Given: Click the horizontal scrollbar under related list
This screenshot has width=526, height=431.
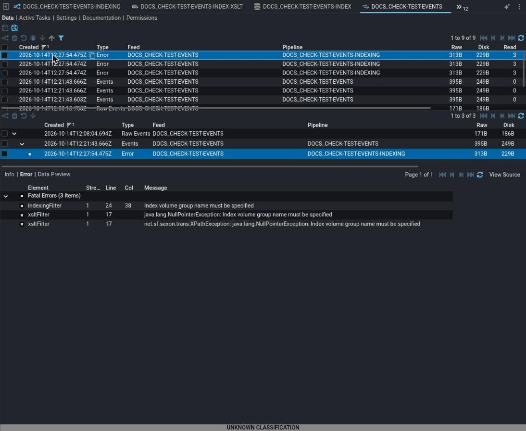Looking at the screenshot, I should (x=210, y=166).
